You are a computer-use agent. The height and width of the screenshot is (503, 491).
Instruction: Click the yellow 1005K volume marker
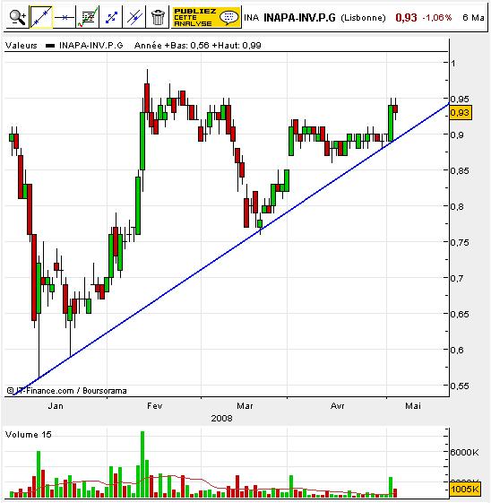464,489
